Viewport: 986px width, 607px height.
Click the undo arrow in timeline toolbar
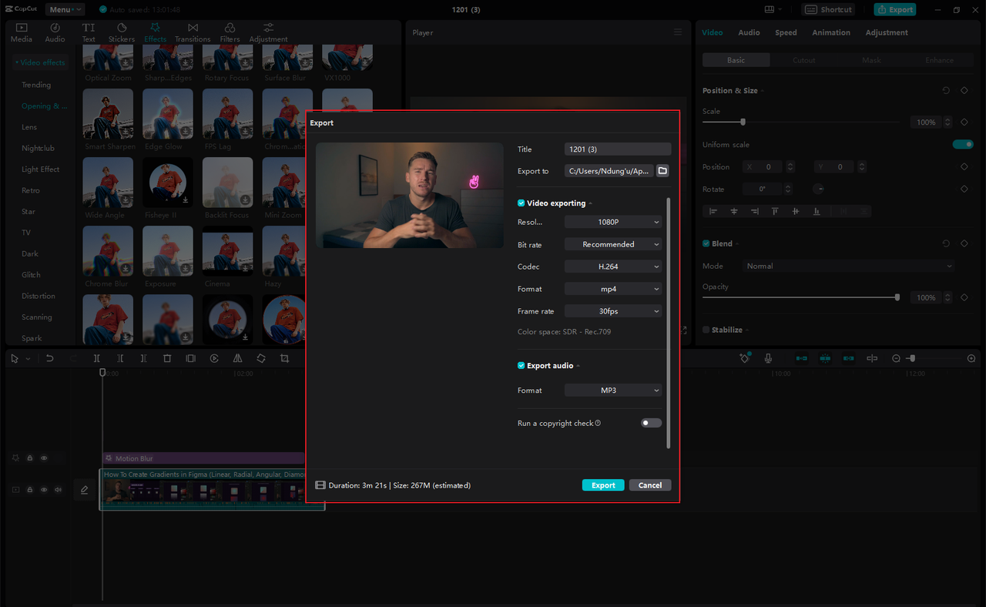[50, 358]
